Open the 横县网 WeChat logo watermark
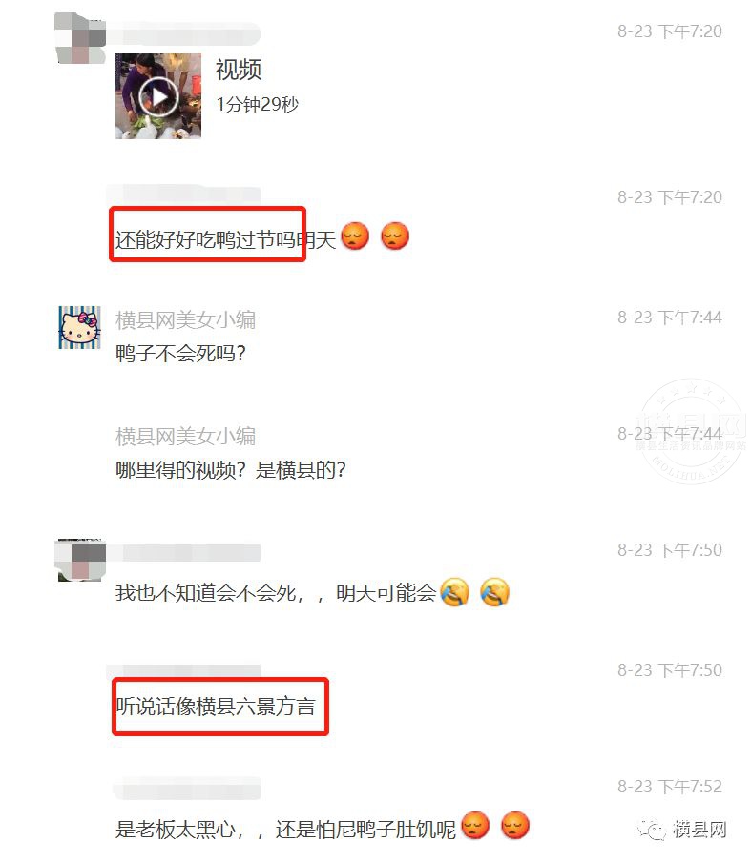This screenshot has height=862, width=751. tap(683, 830)
